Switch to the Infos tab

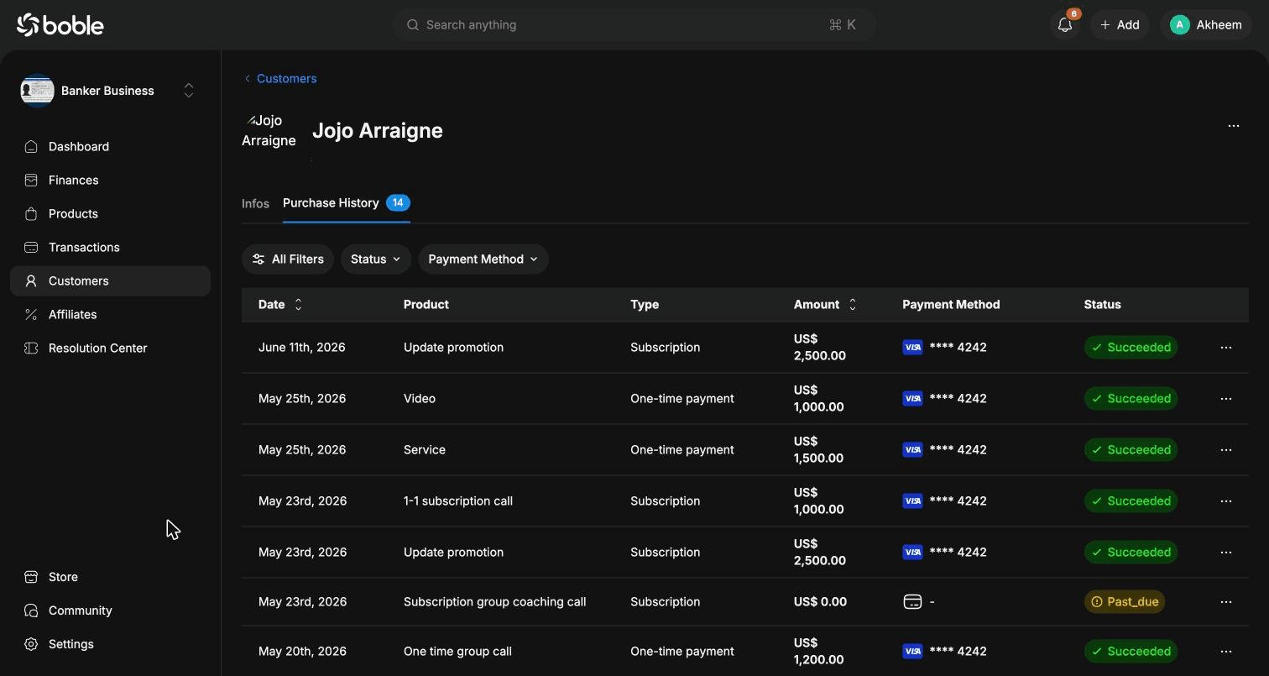[x=255, y=204]
